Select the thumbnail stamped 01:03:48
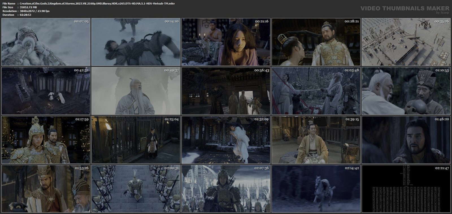Viewport: 452px width, 214px height. 316,91
